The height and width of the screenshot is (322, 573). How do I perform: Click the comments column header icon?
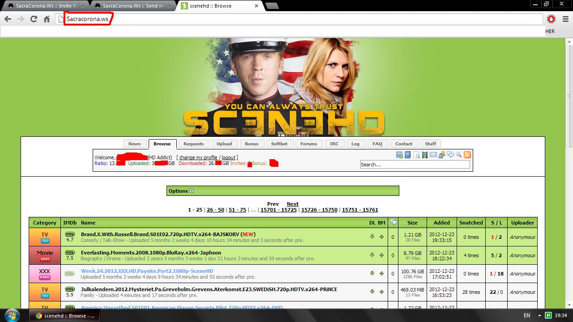point(393,222)
